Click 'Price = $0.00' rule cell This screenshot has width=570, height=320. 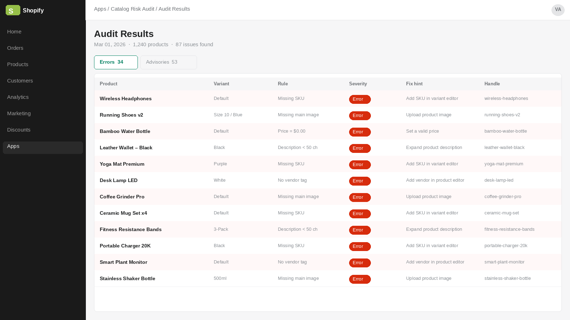(291, 131)
